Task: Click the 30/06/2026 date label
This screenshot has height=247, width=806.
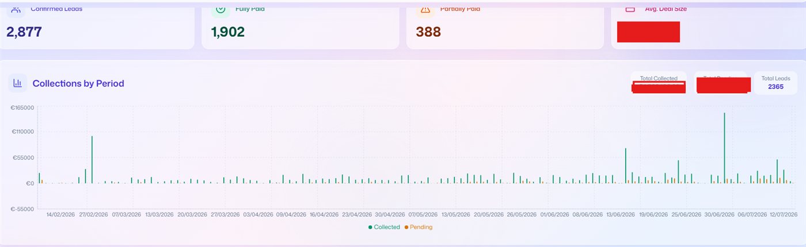Action: pyautogui.click(x=719, y=214)
